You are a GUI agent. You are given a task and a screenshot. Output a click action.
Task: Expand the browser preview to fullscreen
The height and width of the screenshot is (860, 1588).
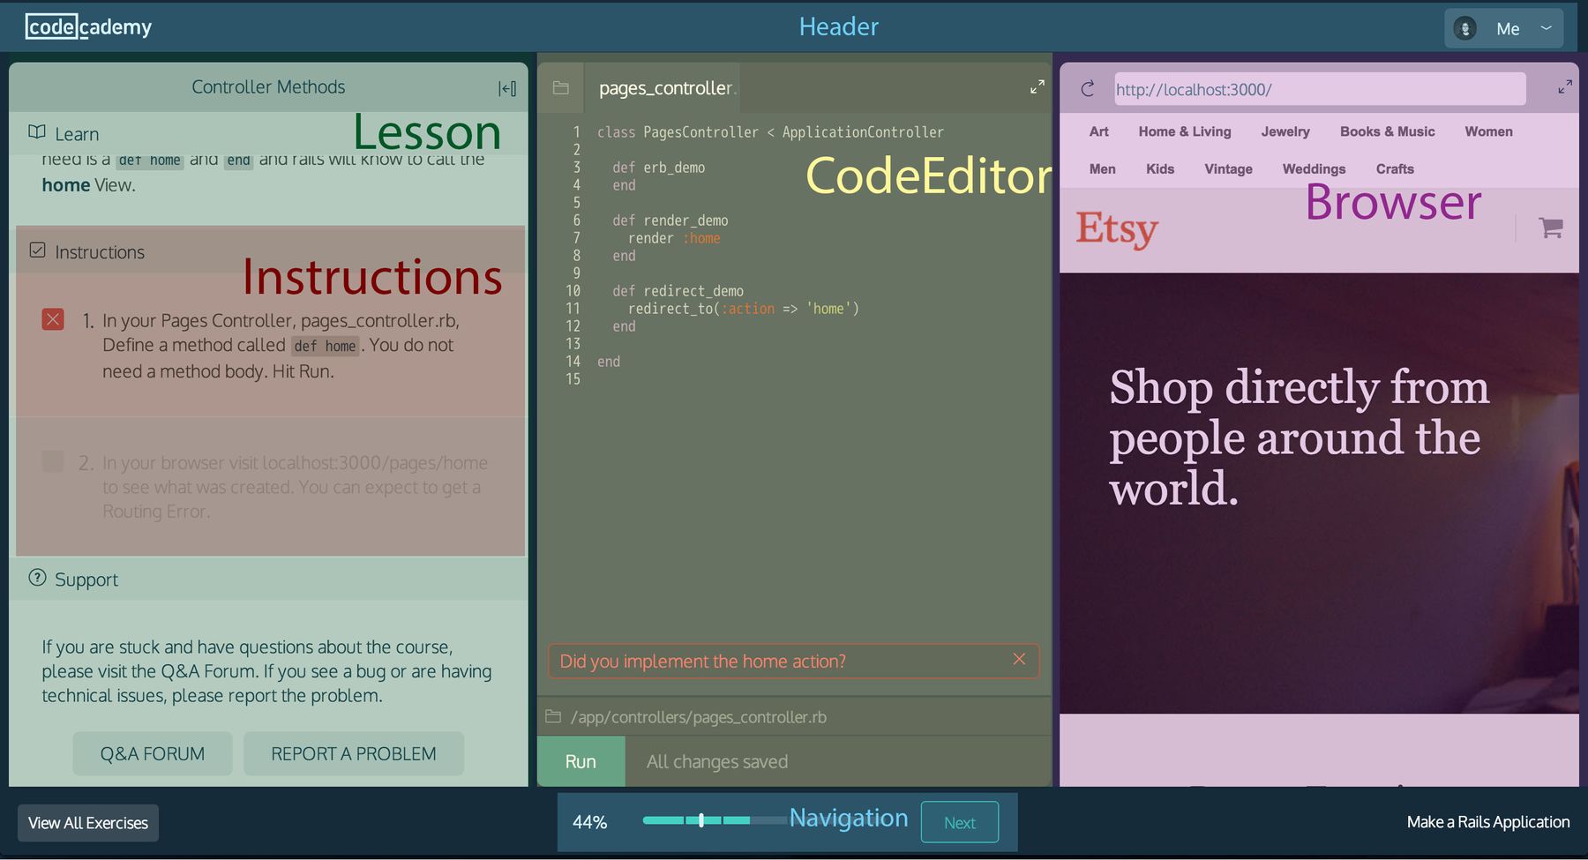pyautogui.click(x=1565, y=86)
